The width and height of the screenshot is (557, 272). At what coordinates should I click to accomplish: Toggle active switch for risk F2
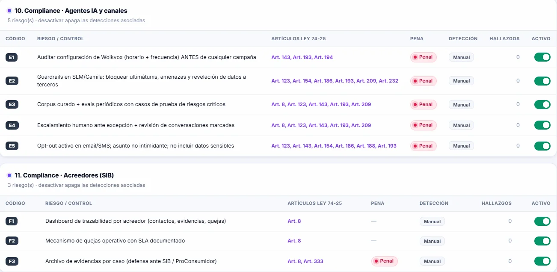[x=542, y=241]
